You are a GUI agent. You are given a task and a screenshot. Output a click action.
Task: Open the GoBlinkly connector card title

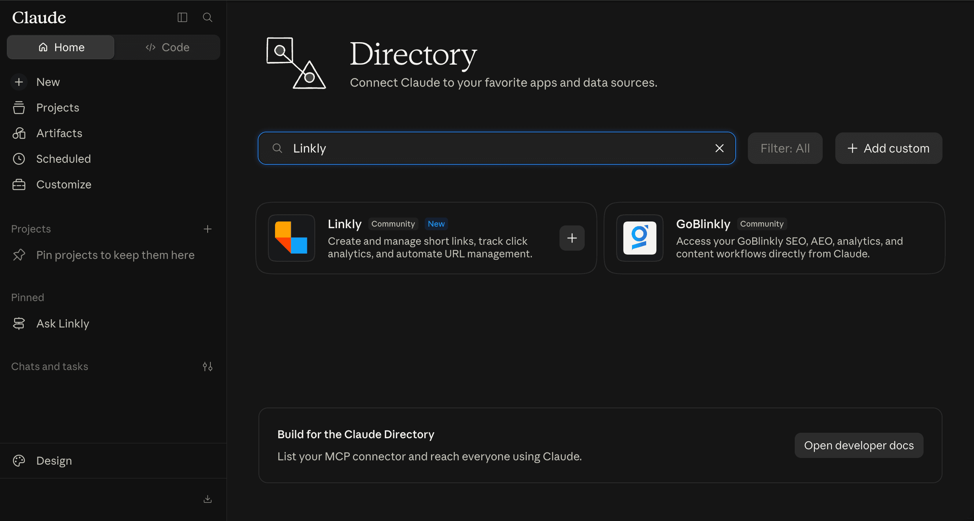coord(703,224)
